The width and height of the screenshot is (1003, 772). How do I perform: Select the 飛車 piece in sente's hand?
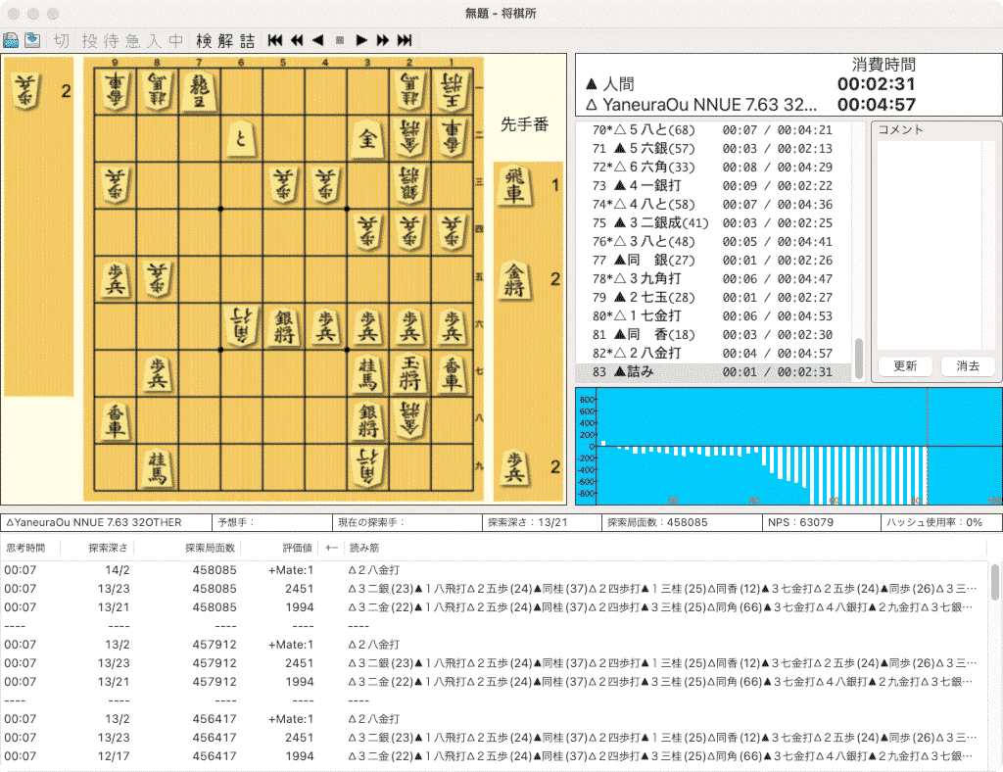pyautogui.click(x=514, y=185)
